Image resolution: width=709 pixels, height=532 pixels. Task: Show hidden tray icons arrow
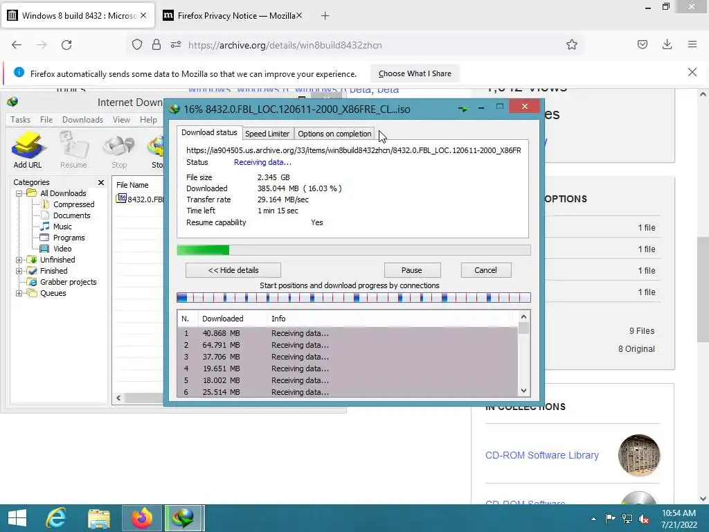tap(593, 519)
